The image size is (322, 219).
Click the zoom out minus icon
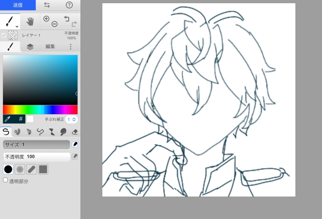54,24
